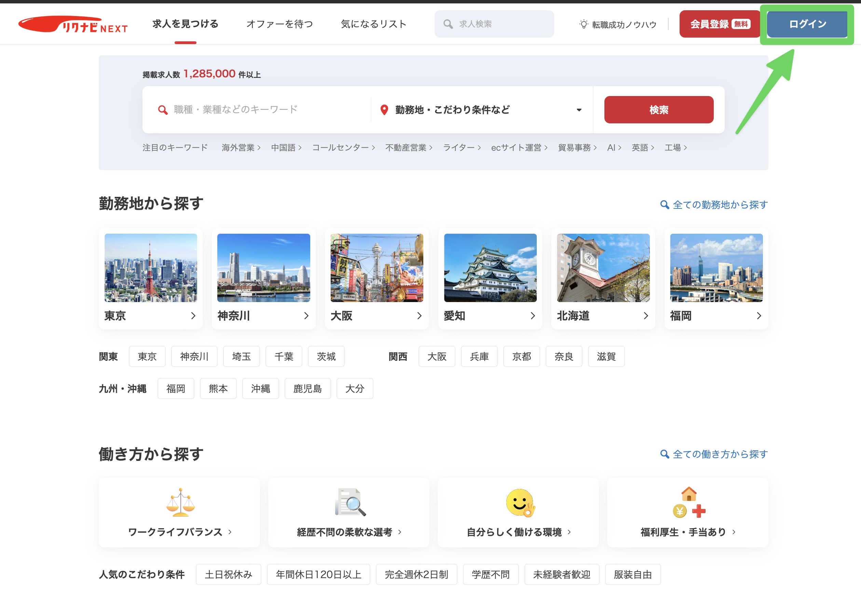Expand the 東京 location card chevron
The image size is (861, 600).
(193, 316)
